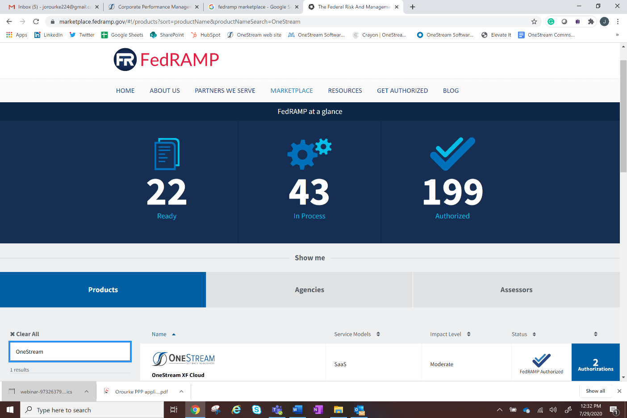Click the OneStream search input field
The width and height of the screenshot is (627, 418).
(70, 351)
